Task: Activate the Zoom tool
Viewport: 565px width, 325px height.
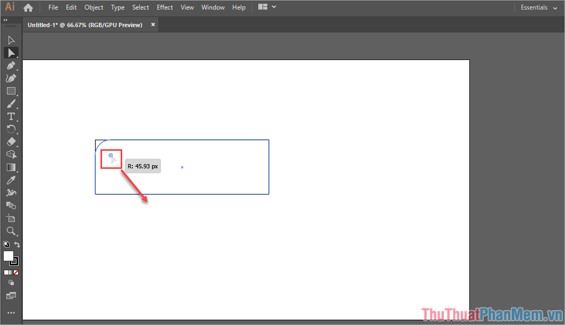Action: [11, 231]
